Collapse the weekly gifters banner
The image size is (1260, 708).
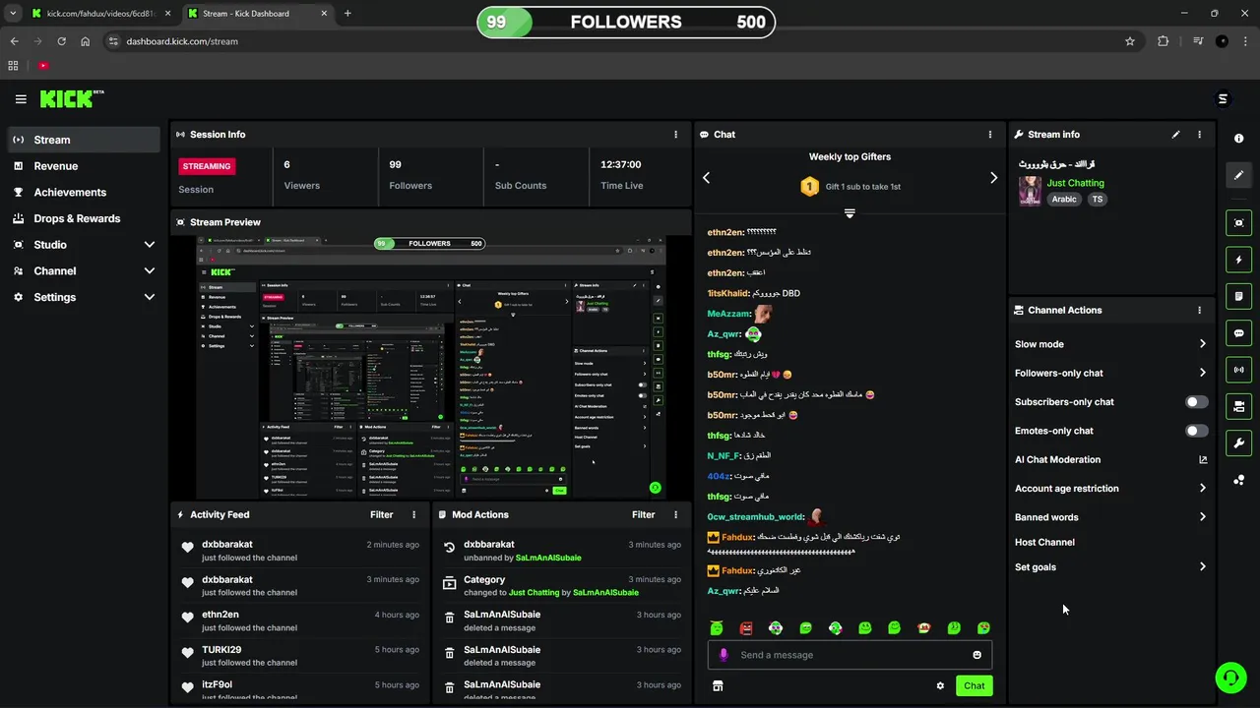(x=850, y=213)
